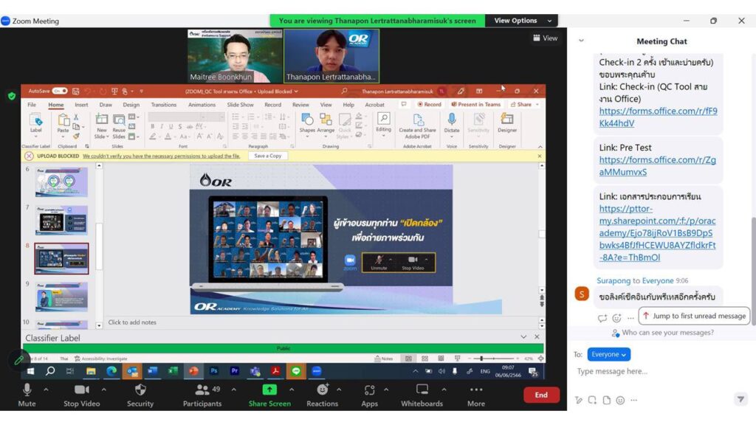Open Zoom Whiteboards
Image resolution: width=756 pixels, height=425 pixels.
[x=422, y=395]
